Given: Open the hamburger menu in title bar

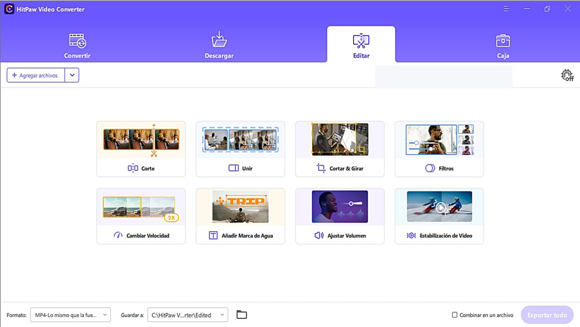Looking at the screenshot, I should 506,9.
